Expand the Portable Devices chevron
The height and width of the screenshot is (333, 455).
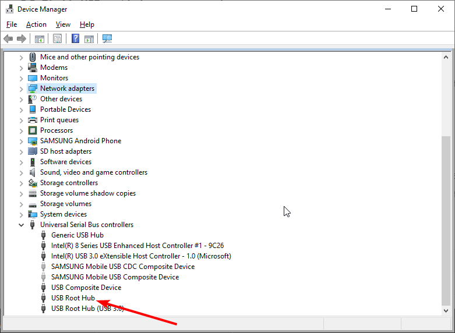tap(21, 110)
